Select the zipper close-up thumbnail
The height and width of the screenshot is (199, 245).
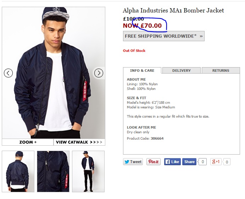(x=53, y=171)
